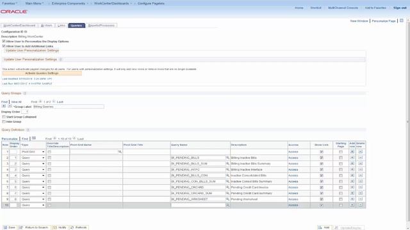Switch to Links tab
Viewport: 410px width, 230px height.
point(61,26)
